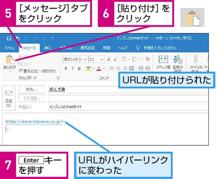The image size is (219, 179).
Task: Align text right
Action: pos(125,68)
